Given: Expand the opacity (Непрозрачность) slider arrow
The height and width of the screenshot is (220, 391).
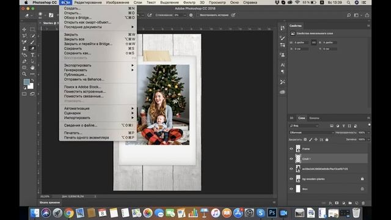Looking at the screenshot, I should 368,133.
